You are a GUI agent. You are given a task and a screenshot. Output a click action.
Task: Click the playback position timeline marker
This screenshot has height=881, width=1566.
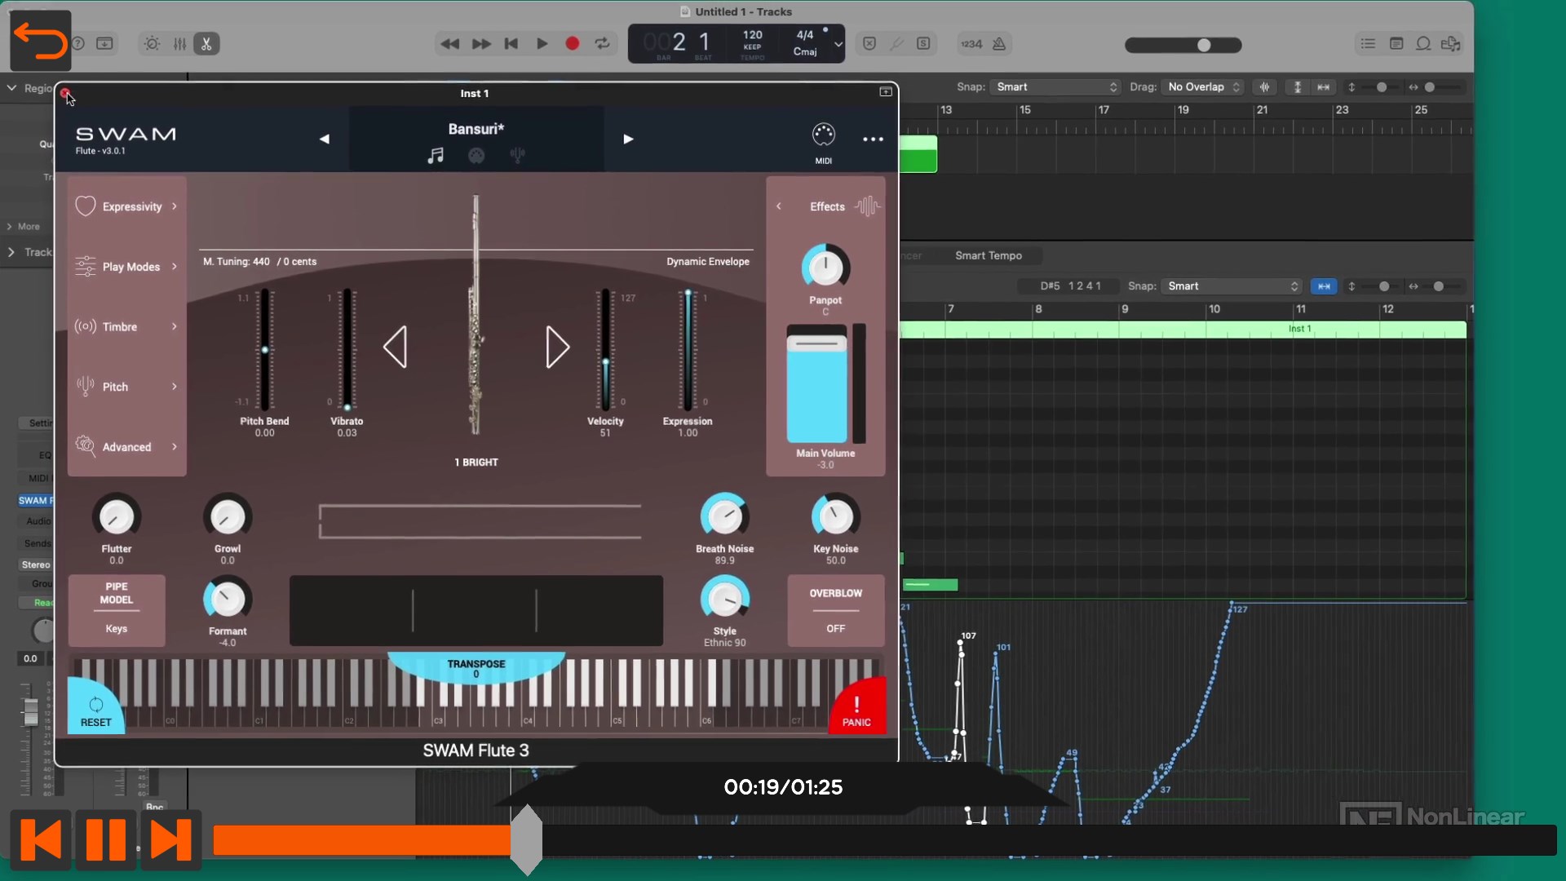tap(527, 841)
